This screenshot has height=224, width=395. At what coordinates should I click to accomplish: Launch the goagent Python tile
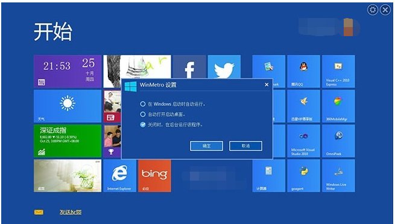click(303, 175)
